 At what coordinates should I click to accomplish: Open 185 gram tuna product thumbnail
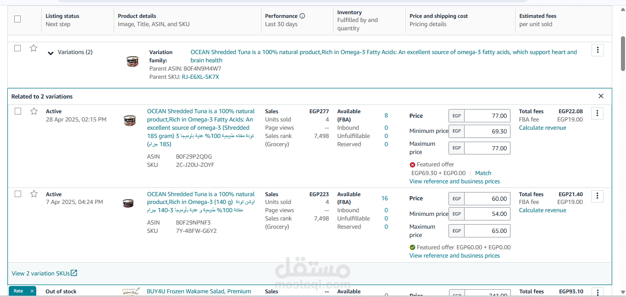coord(130,121)
